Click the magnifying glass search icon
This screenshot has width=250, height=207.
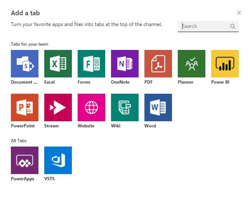click(x=233, y=26)
